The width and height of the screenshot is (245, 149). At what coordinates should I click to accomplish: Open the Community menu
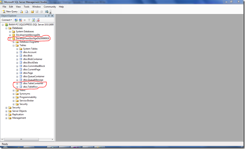tap(50, 7)
